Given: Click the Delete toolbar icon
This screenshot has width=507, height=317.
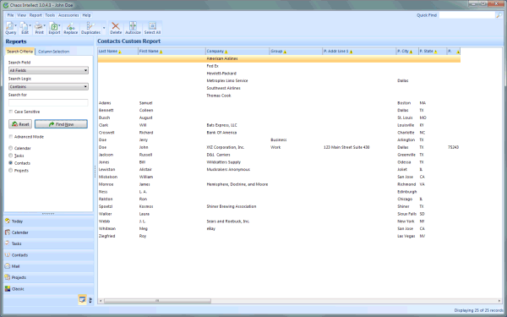Looking at the screenshot, I should point(116,28).
